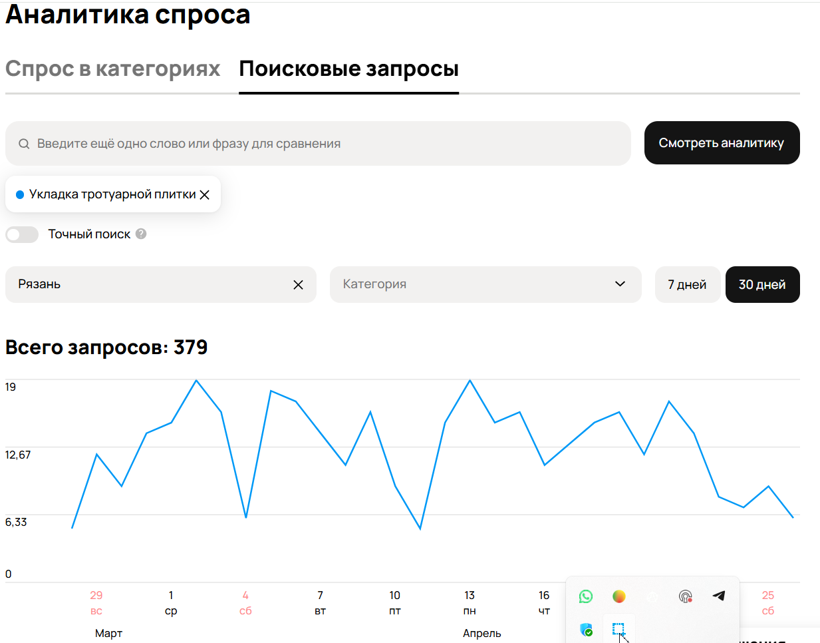This screenshot has width=820, height=643.
Task: Select the Поисковые запросы tab
Action: 348,69
